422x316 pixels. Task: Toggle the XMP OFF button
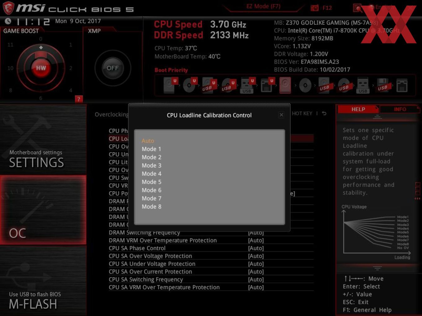click(x=113, y=68)
